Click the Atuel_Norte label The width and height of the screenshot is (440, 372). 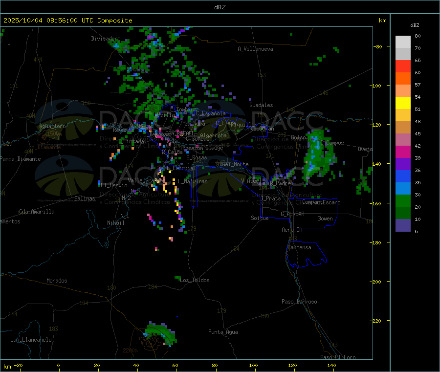[x=232, y=164]
